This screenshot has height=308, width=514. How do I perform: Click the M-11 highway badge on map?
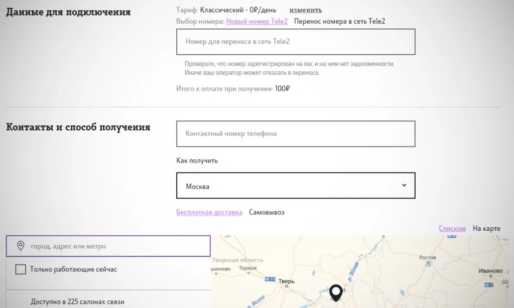coord(270,279)
